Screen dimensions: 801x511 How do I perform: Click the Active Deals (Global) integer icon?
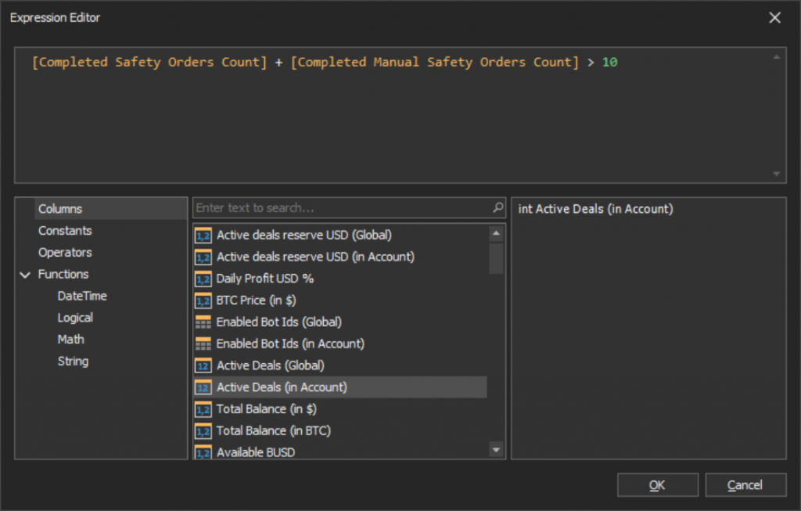[203, 366]
